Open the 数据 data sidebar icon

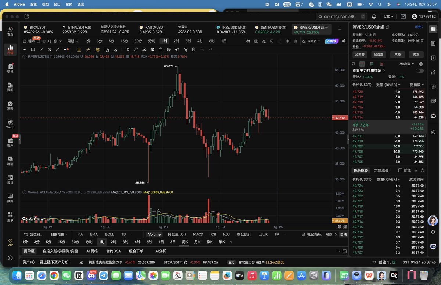[x=10, y=198]
